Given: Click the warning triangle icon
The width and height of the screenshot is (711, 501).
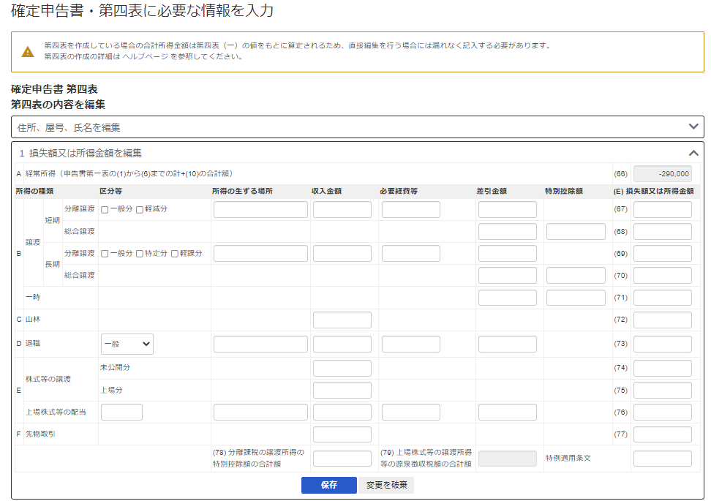Looking at the screenshot, I should (28, 52).
